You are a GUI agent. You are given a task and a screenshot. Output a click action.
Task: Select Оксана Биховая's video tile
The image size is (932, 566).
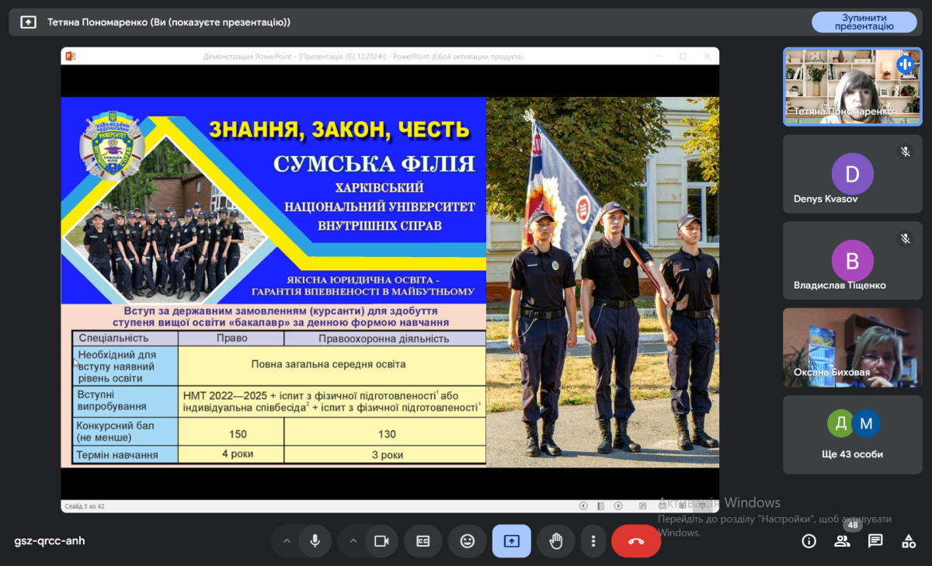coord(852,348)
